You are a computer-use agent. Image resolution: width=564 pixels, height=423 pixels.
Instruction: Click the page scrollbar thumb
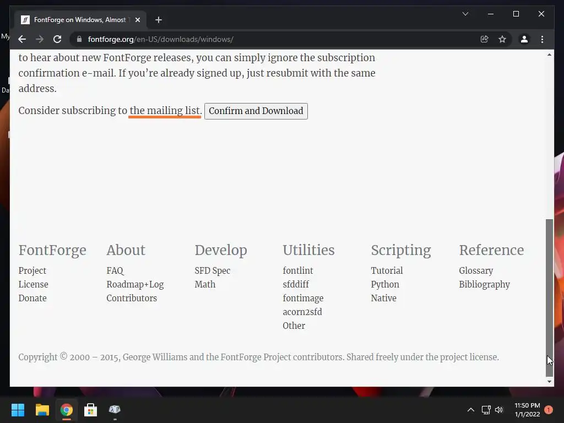pyautogui.click(x=549, y=297)
